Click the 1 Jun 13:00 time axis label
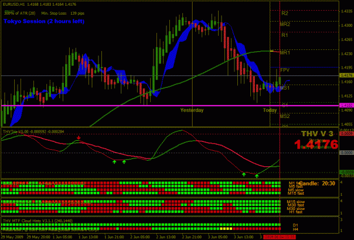Image resolution: width=354 pixels, height=240 pixels. coord(88,237)
